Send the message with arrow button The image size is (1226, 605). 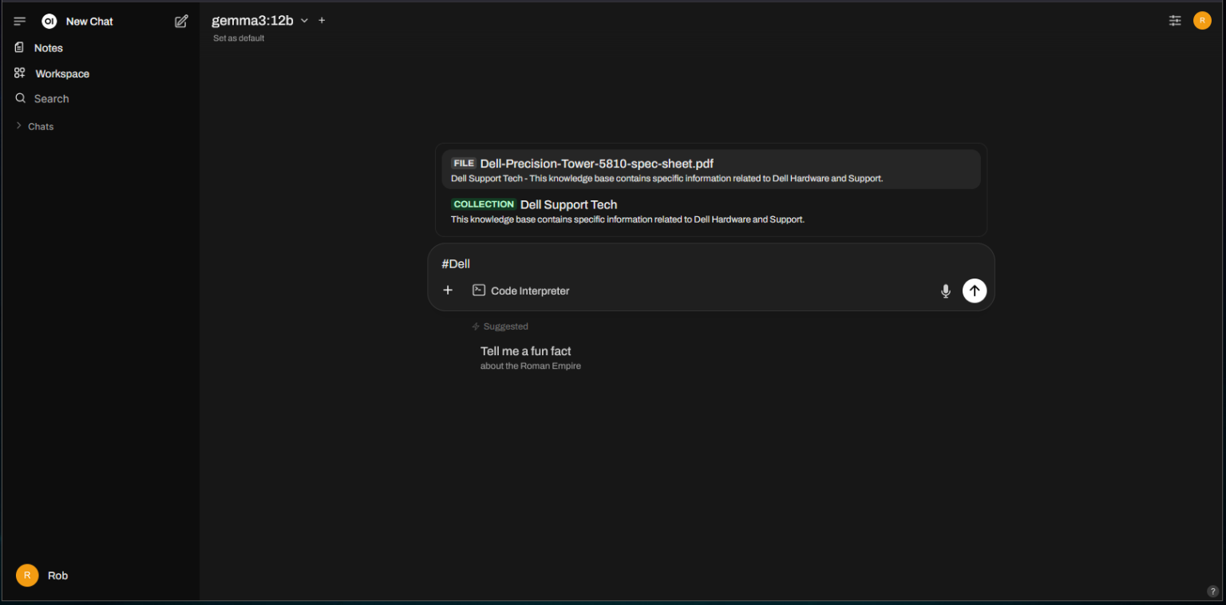(974, 291)
